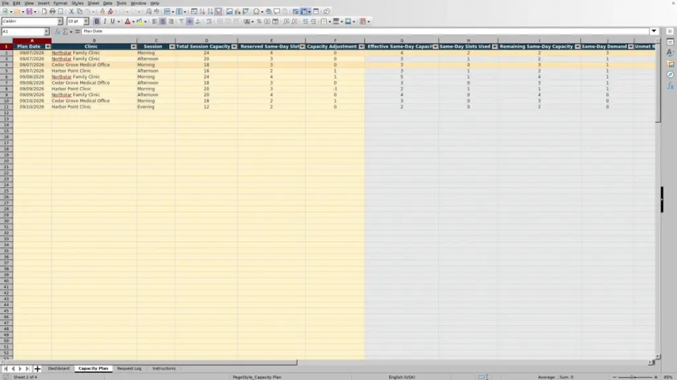Image resolution: width=677 pixels, height=380 pixels.
Task: Expand the formula bar arrow
Action: click(654, 32)
